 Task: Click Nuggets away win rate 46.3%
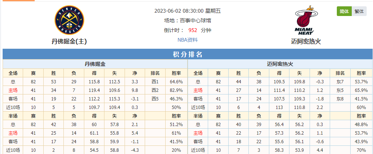[176, 99]
